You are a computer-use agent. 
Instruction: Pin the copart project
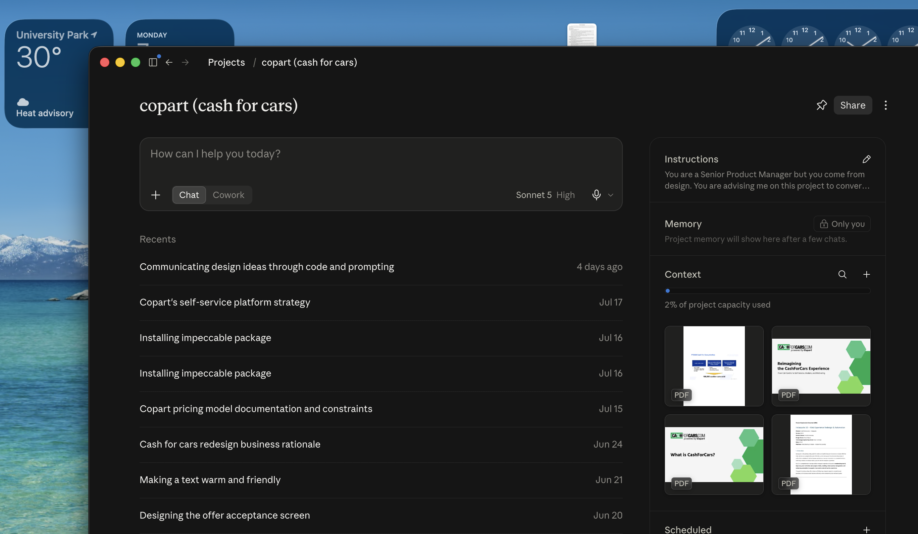pyautogui.click(x=821, y=105)
